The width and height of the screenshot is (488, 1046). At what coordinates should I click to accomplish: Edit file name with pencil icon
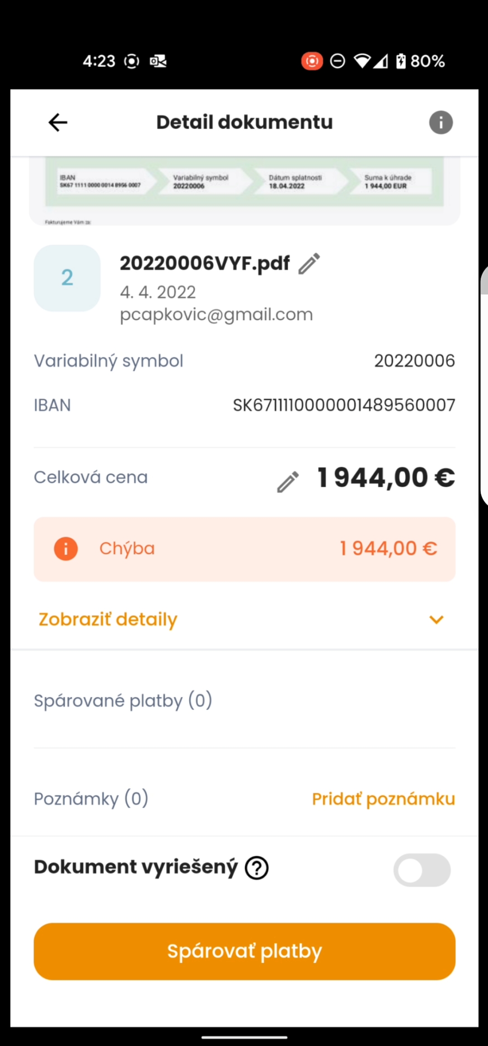[309, 264]
